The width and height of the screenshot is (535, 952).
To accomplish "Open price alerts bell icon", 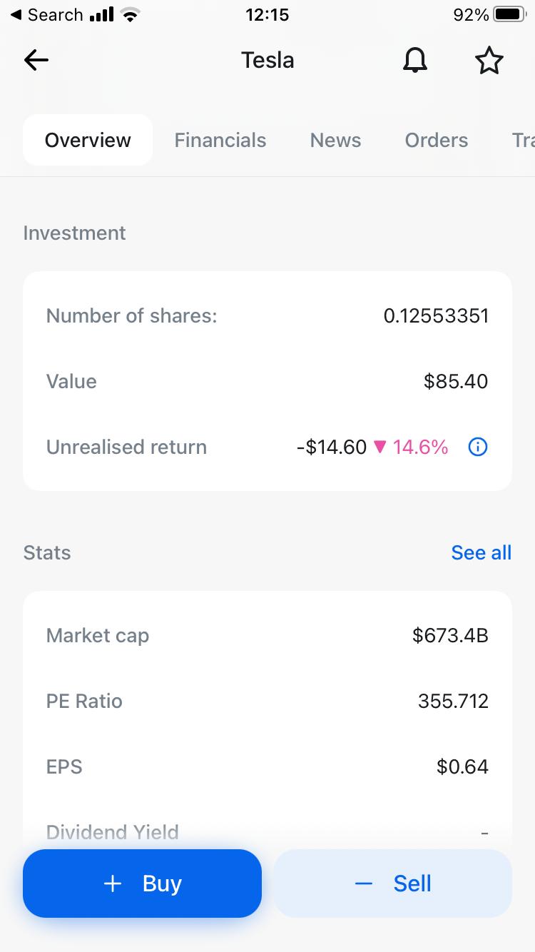I will (415, 61).
